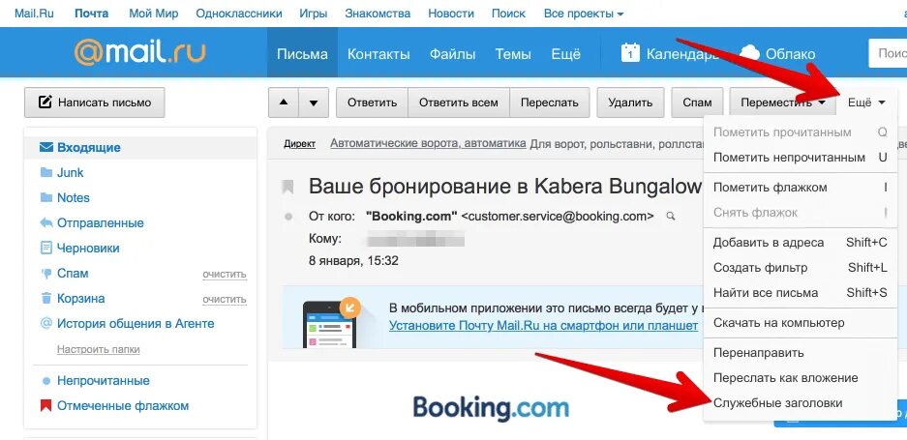Open Новости in the top navigation
The width and height of the screenshot is (907, 440).
pos(451,14)
